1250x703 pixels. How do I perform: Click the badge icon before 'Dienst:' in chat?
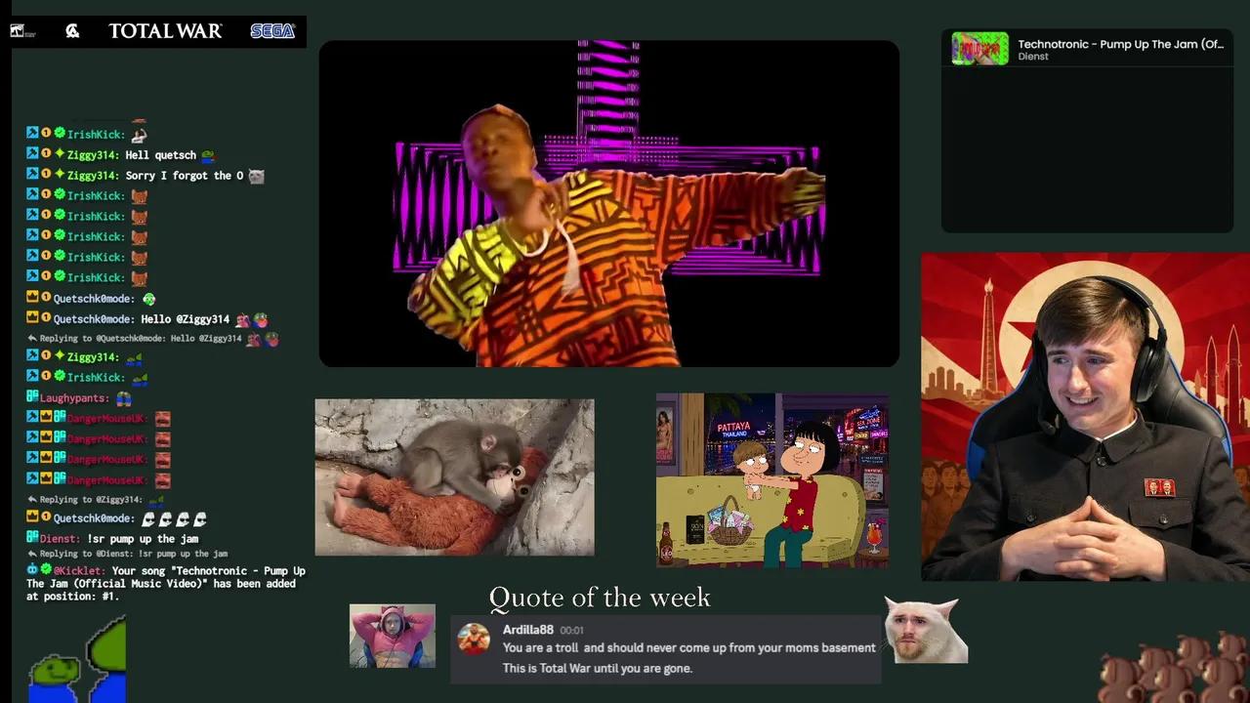pyautogui.click(x=32, y=538)
